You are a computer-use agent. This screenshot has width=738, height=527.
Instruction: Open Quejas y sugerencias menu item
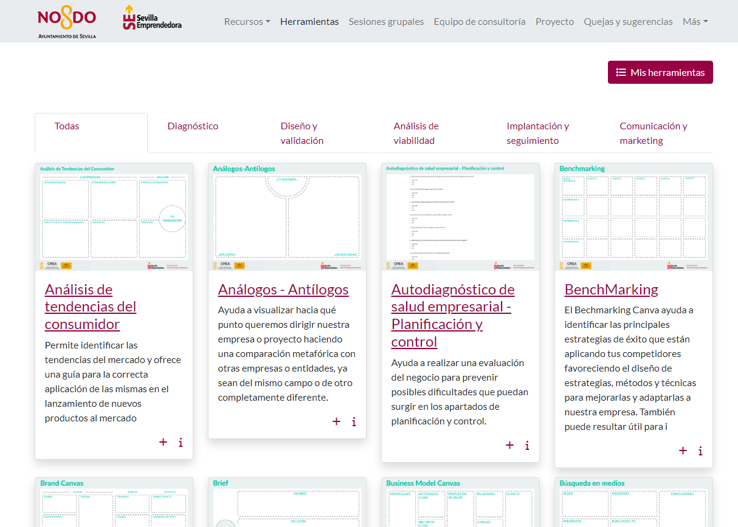click(x=628, y=22)
